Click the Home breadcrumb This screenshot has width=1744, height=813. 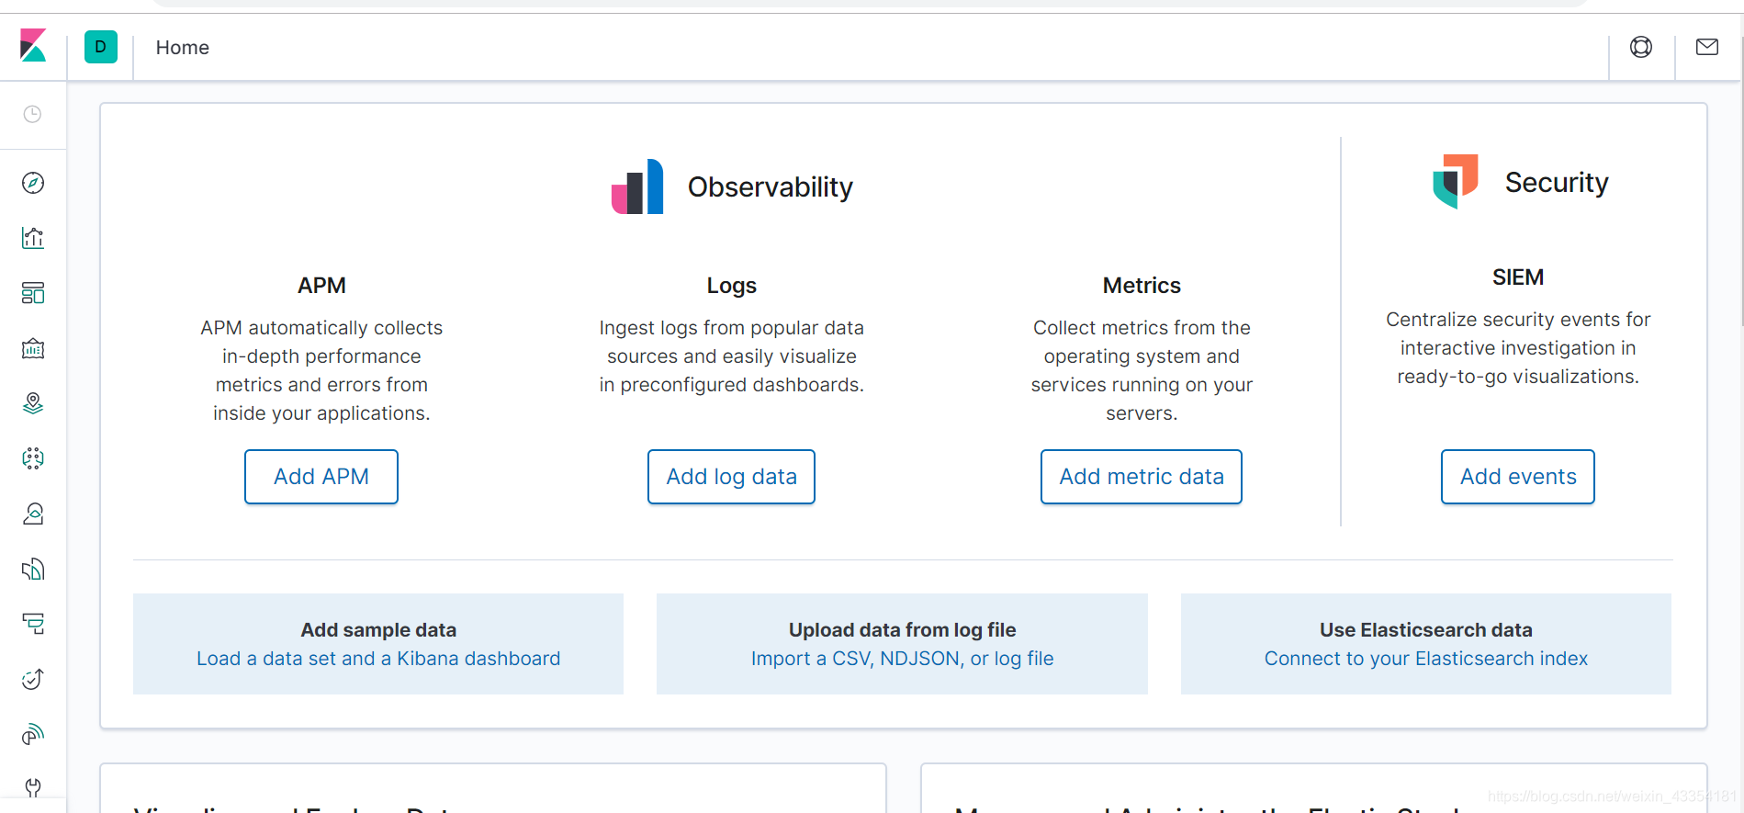[183, 48]
